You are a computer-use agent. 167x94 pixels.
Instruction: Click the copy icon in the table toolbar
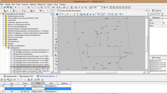(12, 80)
